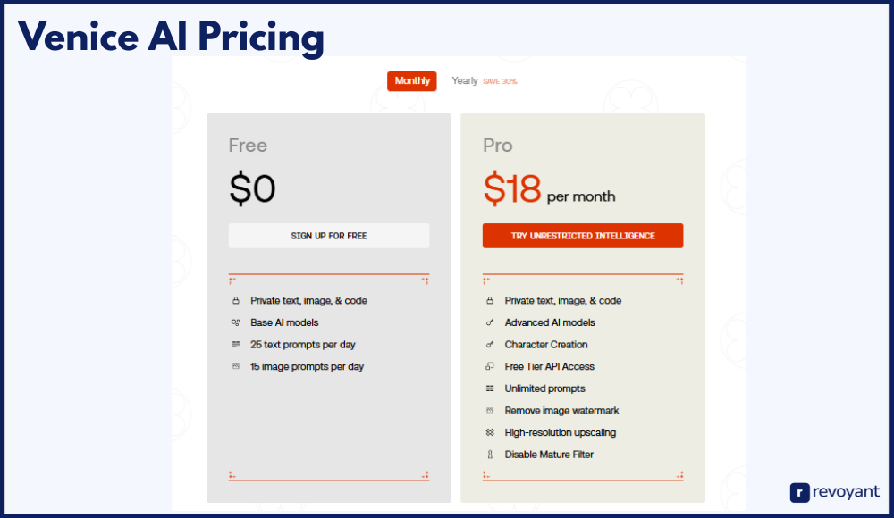The width and height of the screenshot is (894, 518).
Task: Click the 25 text prompts icon
Action: [x=235, y=345]
